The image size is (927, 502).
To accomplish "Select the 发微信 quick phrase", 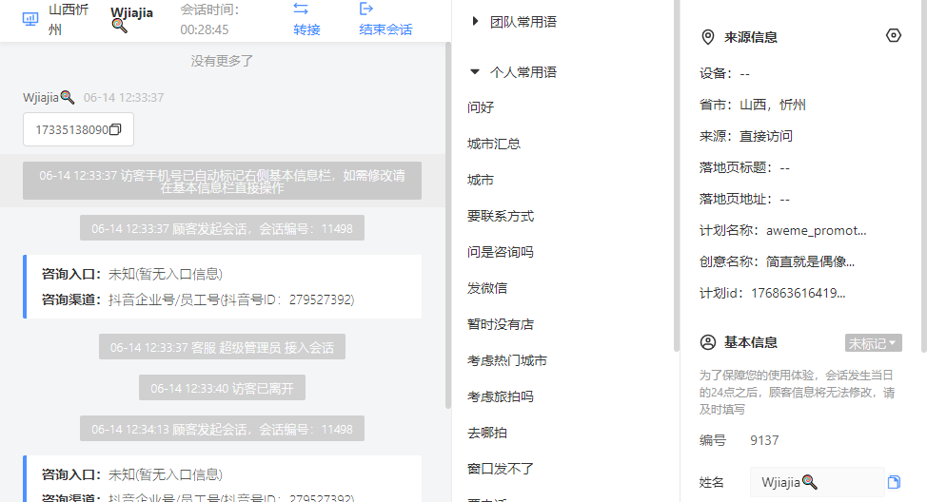I will click(x=487, y=288).
